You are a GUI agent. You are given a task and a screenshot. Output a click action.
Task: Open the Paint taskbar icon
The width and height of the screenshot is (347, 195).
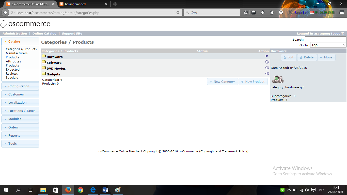[118, 190]
